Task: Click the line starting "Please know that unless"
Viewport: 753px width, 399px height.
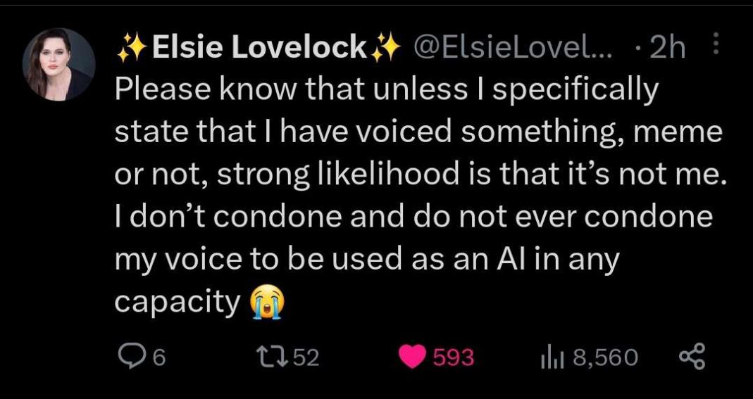Action: coord(385,89)
